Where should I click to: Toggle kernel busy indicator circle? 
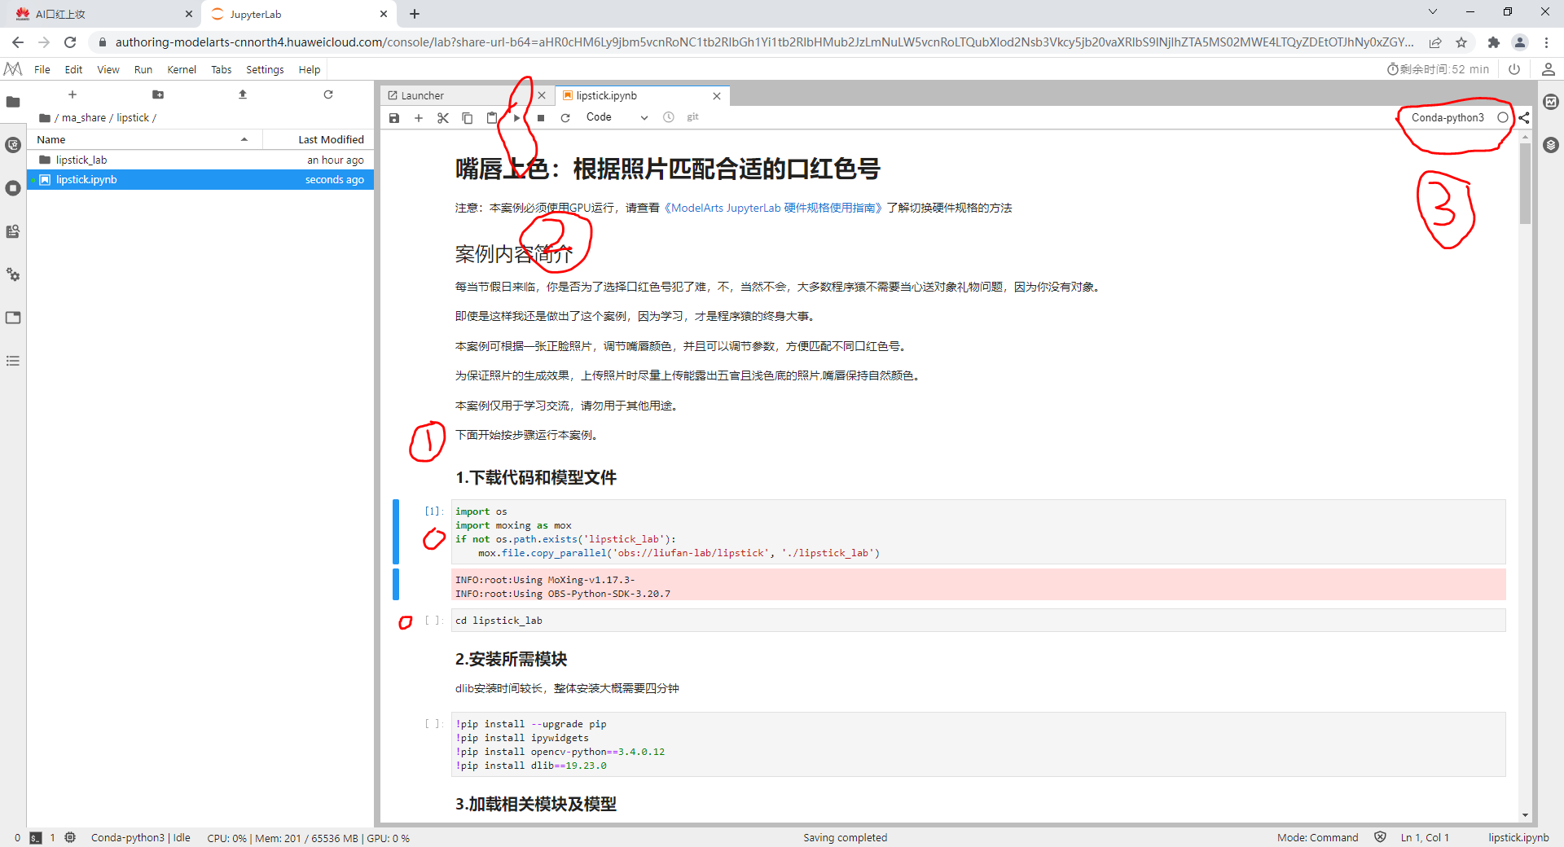[1501, 117]
